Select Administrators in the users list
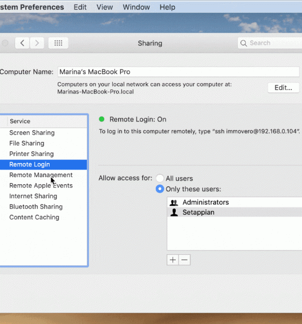302x324 pixels. [x=235, y=202]
